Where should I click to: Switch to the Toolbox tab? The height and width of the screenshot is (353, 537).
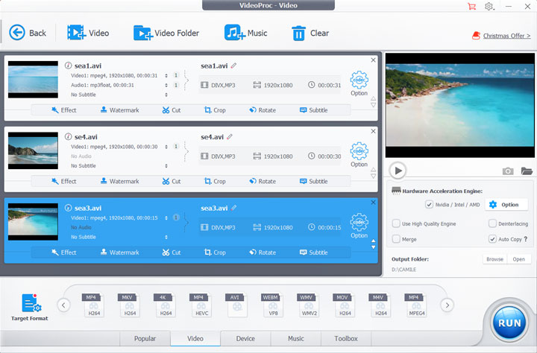click(x=345, y=339)
